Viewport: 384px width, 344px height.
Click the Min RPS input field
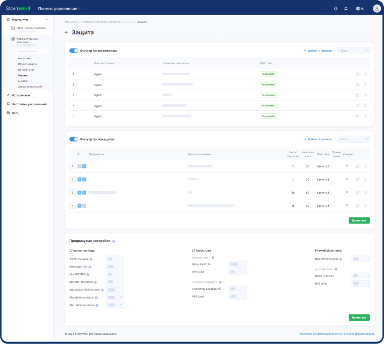(x=115, y=274)
